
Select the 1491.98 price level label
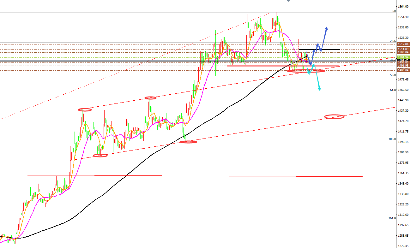point(403,66)
